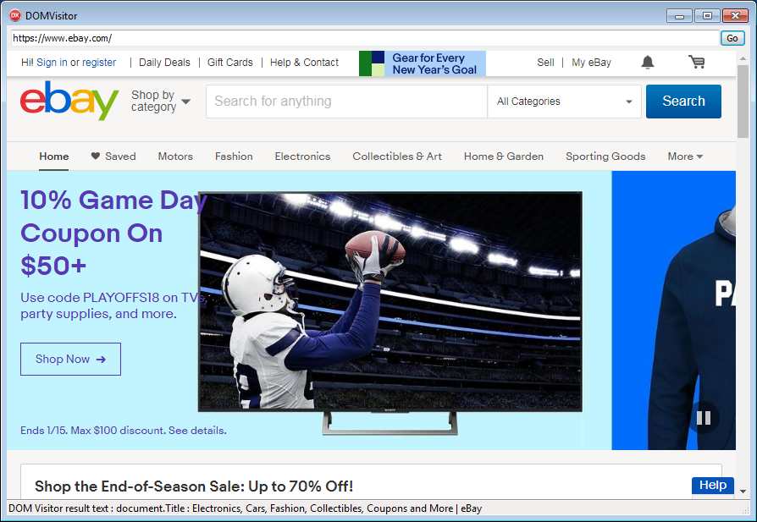Screen dimensions: 757x522
Task: Open the My eBay link
Action: [591, 63]
